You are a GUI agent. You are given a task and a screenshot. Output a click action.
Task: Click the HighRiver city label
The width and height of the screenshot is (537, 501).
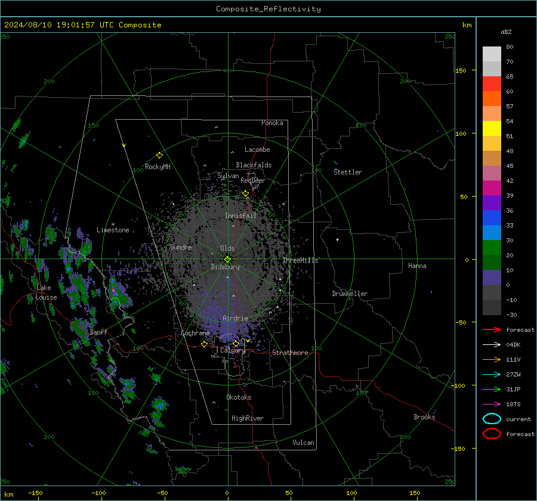[248, 418]
